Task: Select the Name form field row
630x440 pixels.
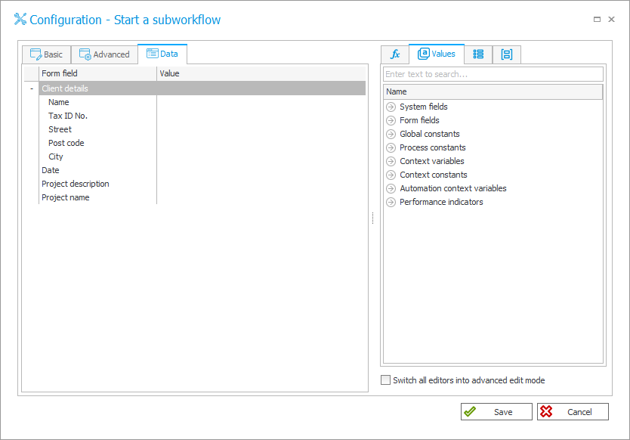Action: click(202, 102)
